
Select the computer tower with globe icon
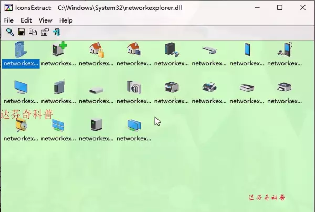[172, 50]
